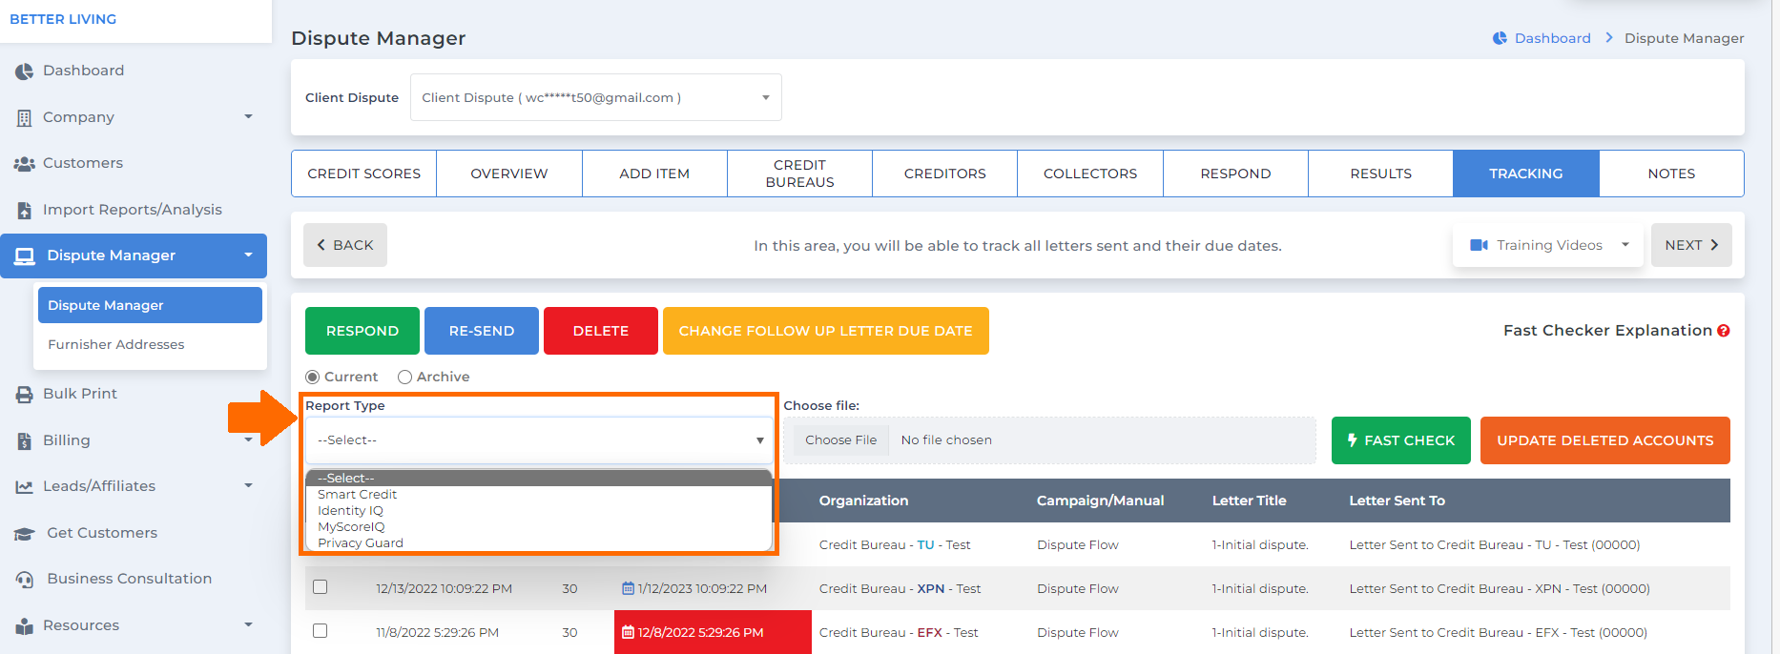
Task: Click the Bulk Print printer icon
Action: coord(24,395)
